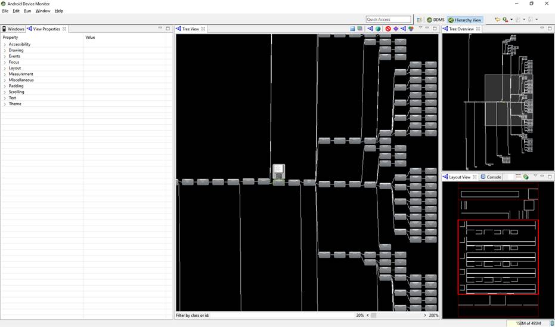
Task: Click the Profile Node venn diagram icon
Action: (411, 29)
